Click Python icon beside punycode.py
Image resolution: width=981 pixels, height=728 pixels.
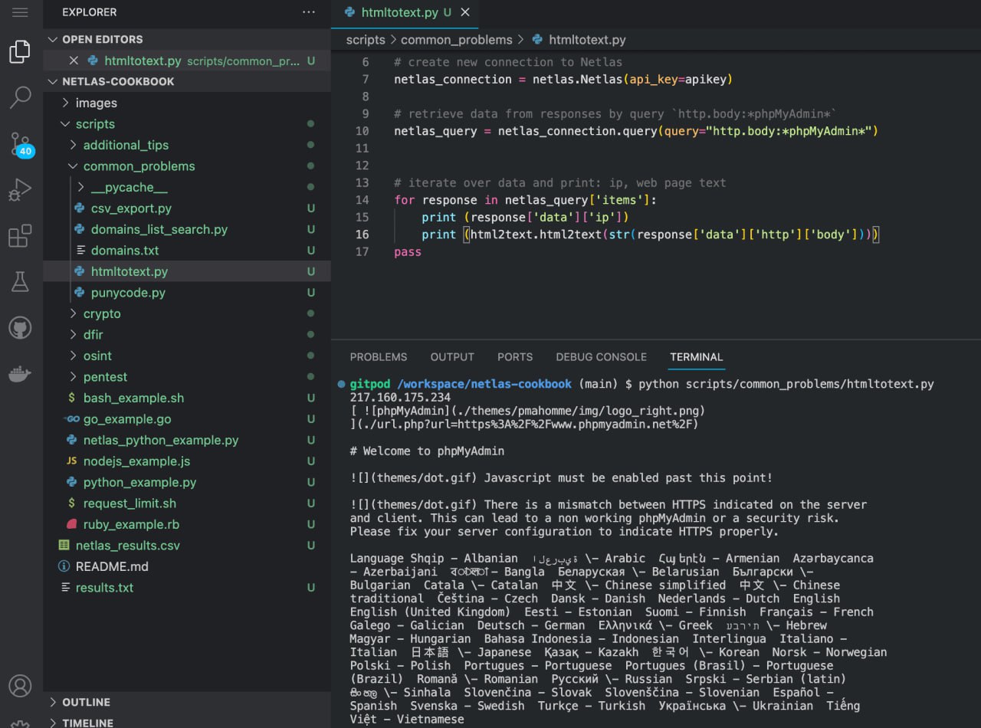click(x=79, y=293)
